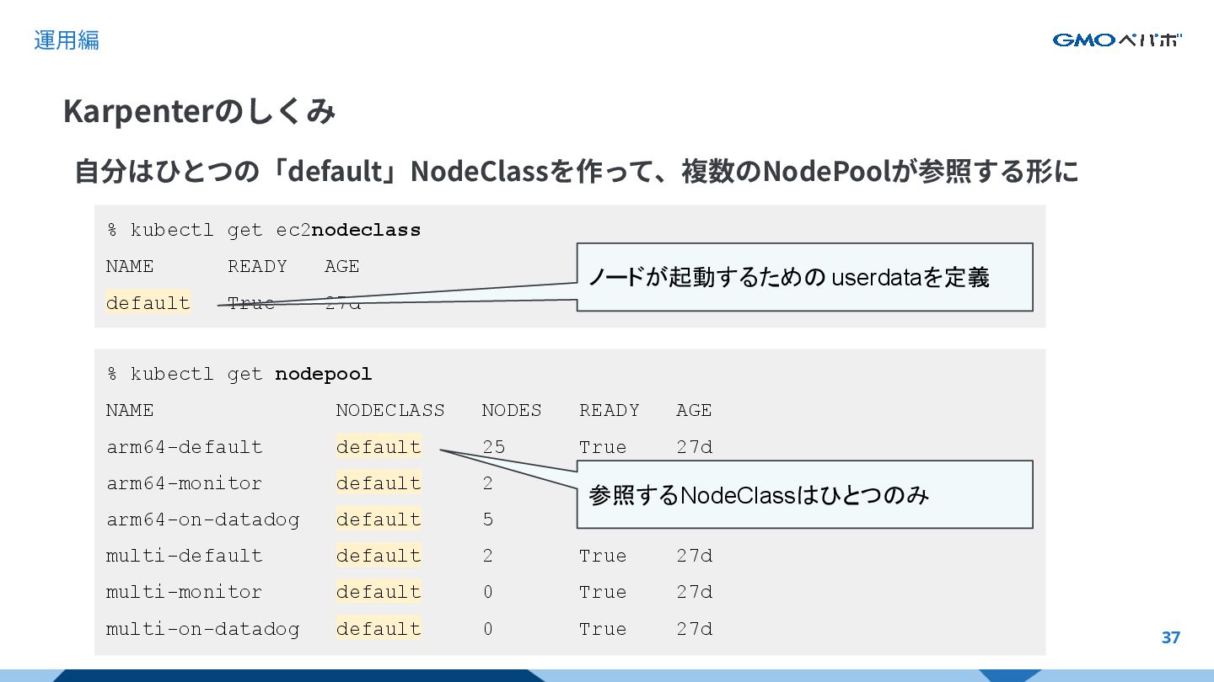Click the userdata callout box about node startup
1214x682 pixels.
tap(804, 277)
